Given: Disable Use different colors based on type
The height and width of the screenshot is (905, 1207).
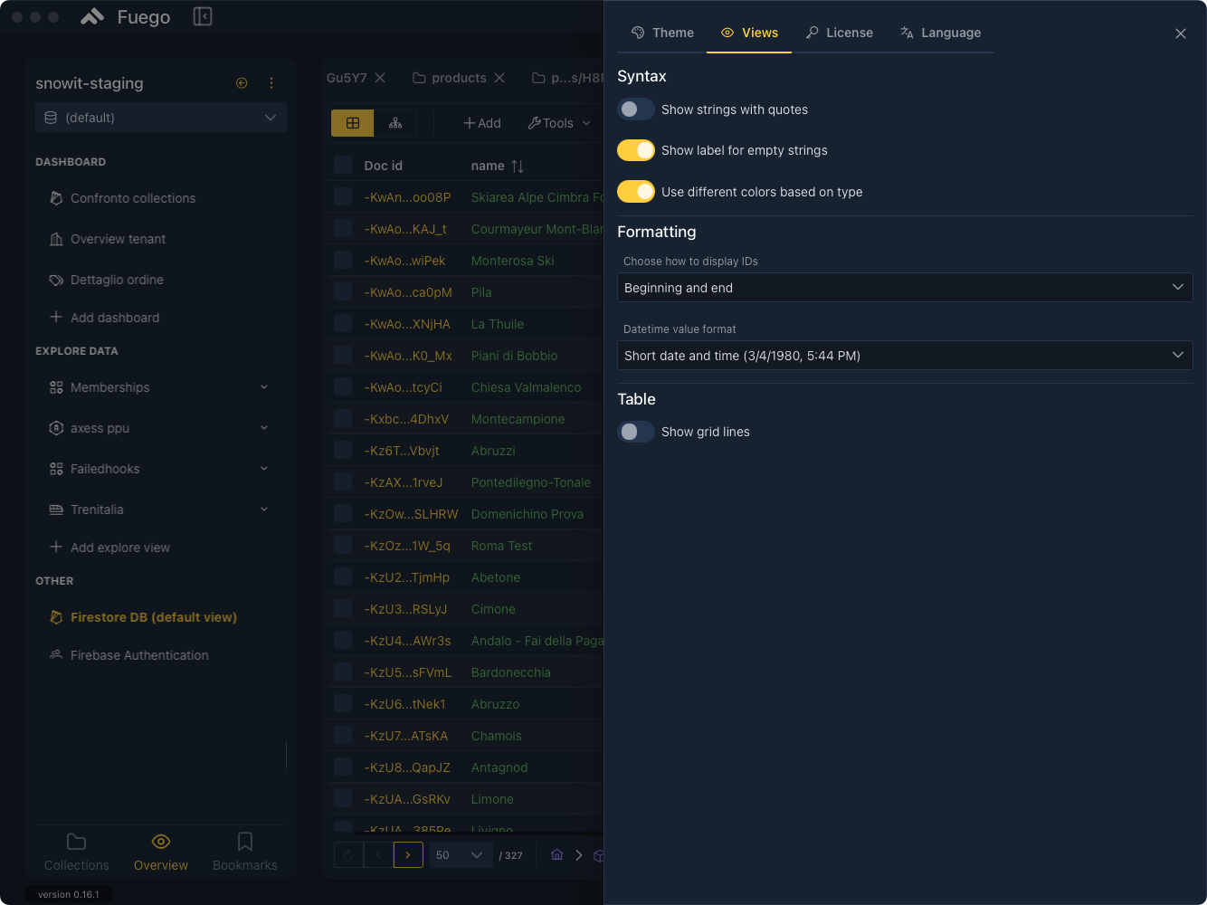Looking at the screenshot, I should point(636,192).
